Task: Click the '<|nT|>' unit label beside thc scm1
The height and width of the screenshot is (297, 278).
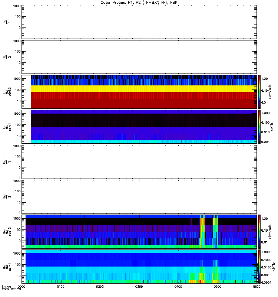Action: point(273,267)
